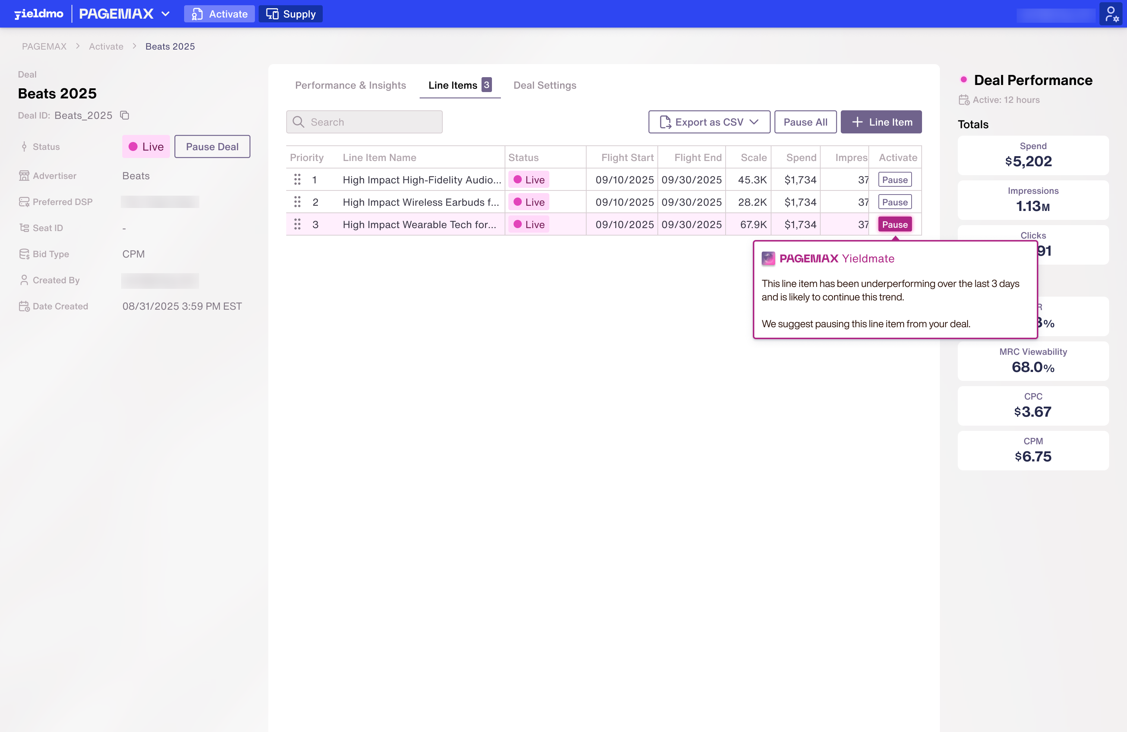The height and width of the screenshot is (732, 1127).
Task: Click the Advertiser storefront icon
Action: coord(24,176)
